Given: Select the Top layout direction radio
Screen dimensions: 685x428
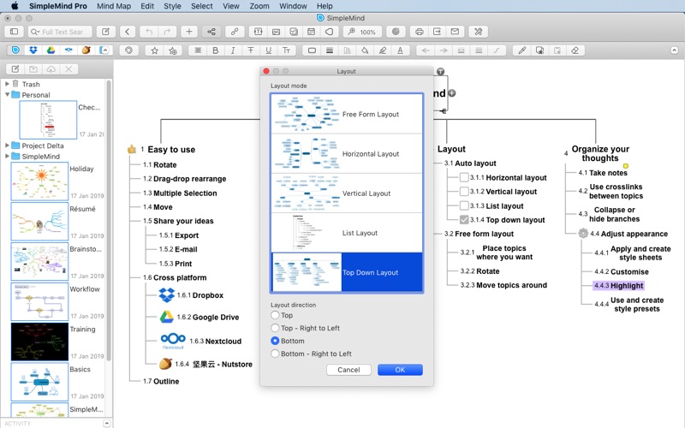Looking at the screenshot, I should click(275, 315).
